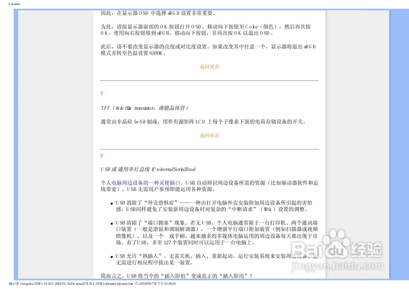Viewport: 409px width, 289px height.
Task: Click the Glossary page header text
Action: point(14,4)
